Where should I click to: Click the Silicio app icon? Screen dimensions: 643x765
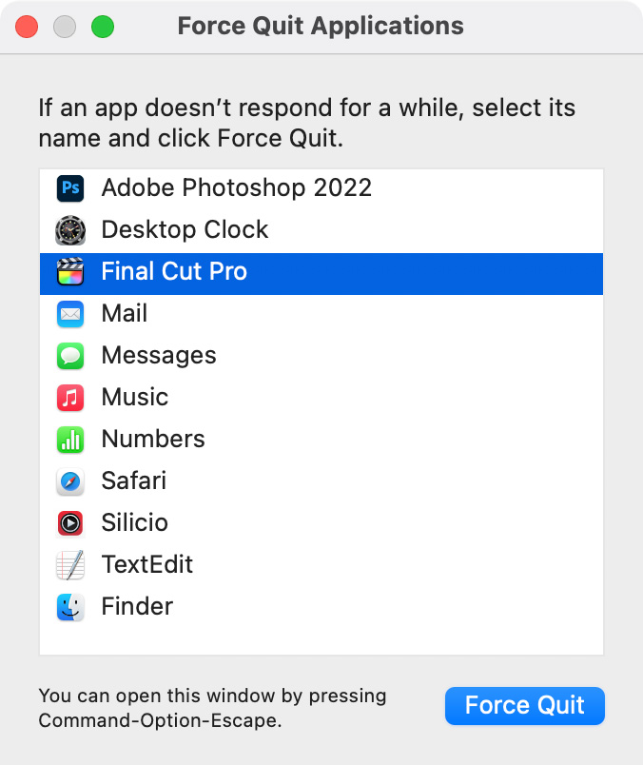pos(70,523)
